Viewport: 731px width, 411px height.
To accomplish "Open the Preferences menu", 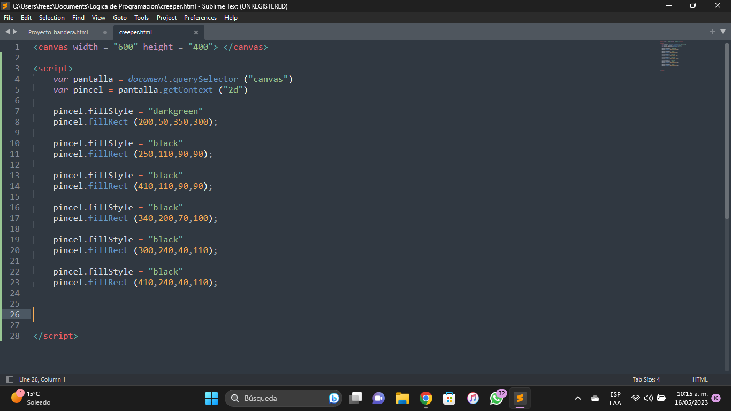I will tap(201, 18).
